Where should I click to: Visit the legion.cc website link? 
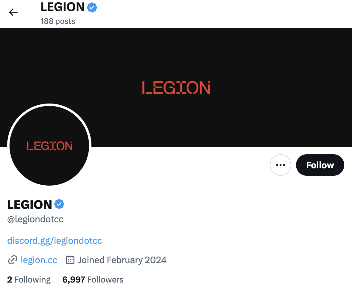[x=39, y=260]
